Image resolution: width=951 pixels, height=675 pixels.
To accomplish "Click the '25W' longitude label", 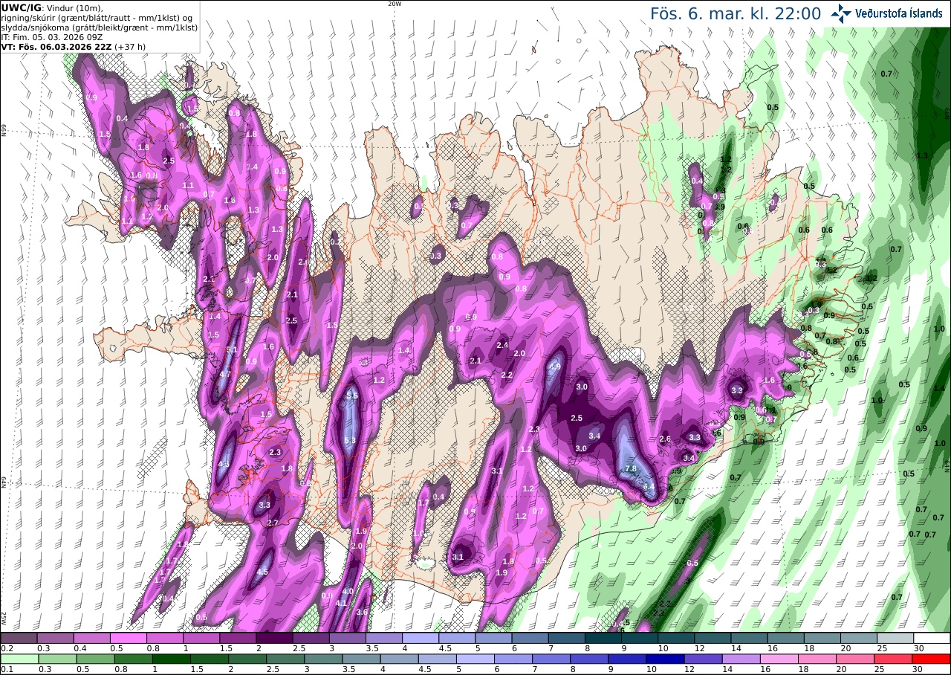I will click(4, 617).
